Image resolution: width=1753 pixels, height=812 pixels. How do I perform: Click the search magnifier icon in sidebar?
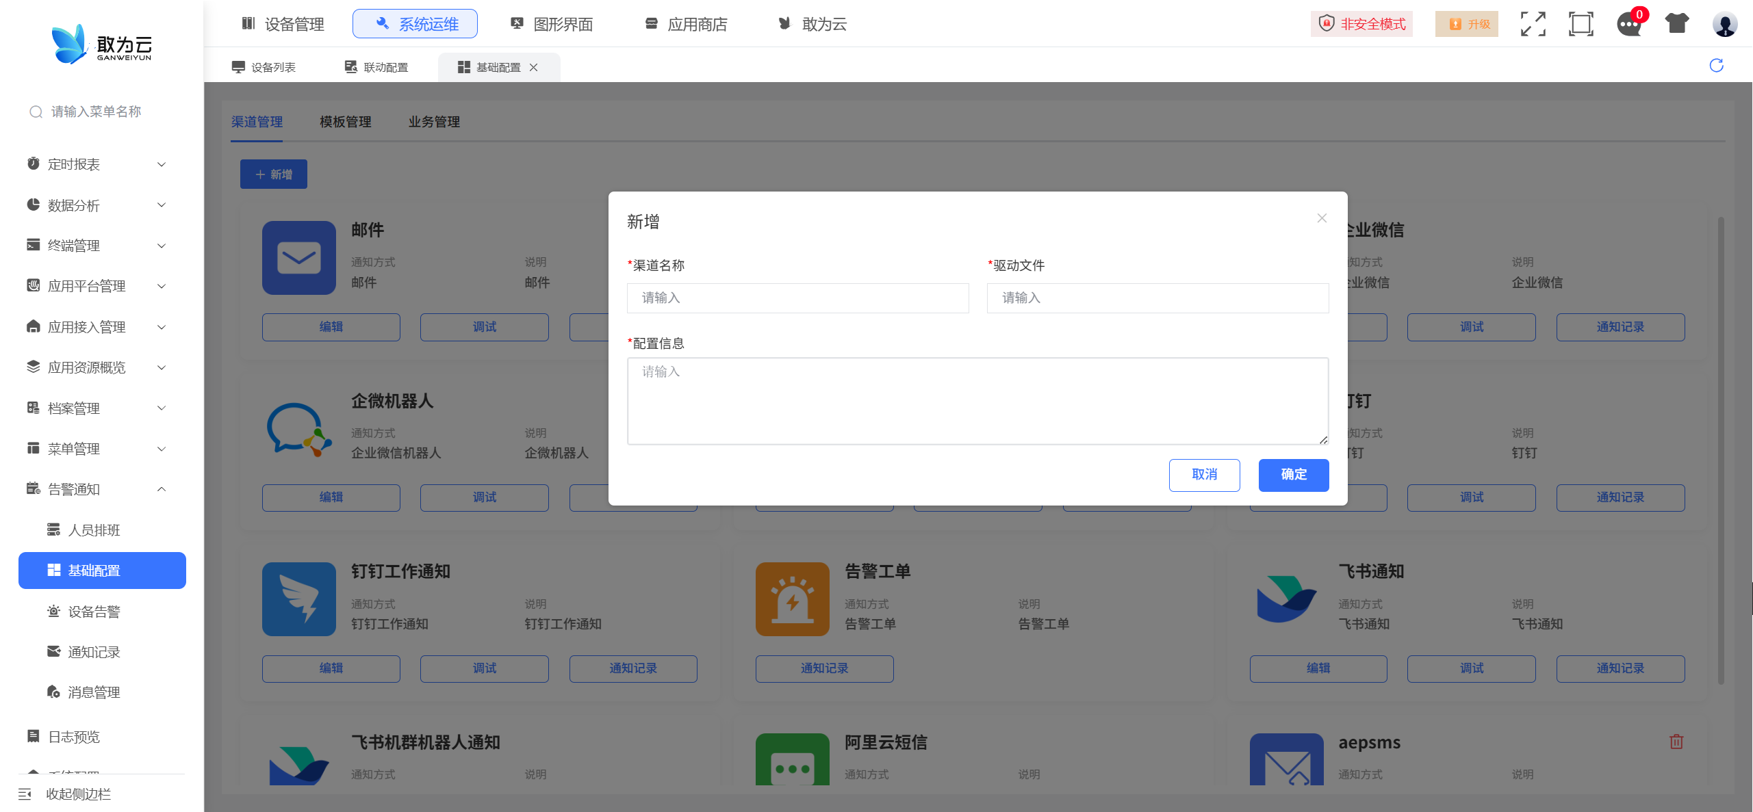(x=36, y=112)
